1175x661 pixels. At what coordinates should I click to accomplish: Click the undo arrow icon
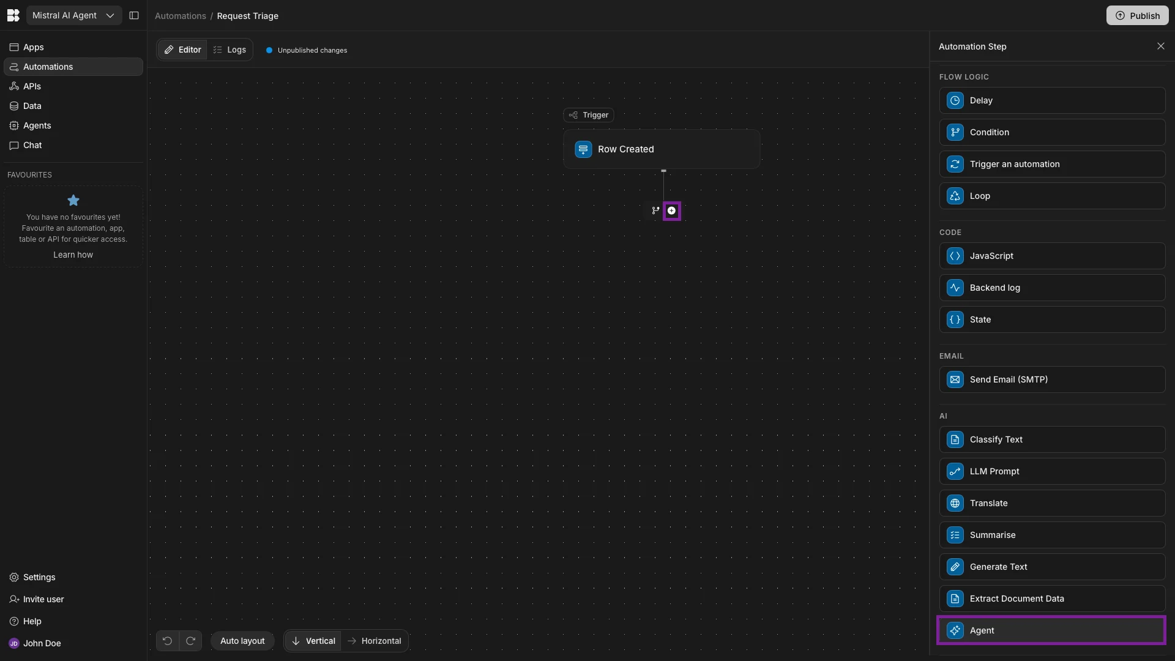pos(167,641)
